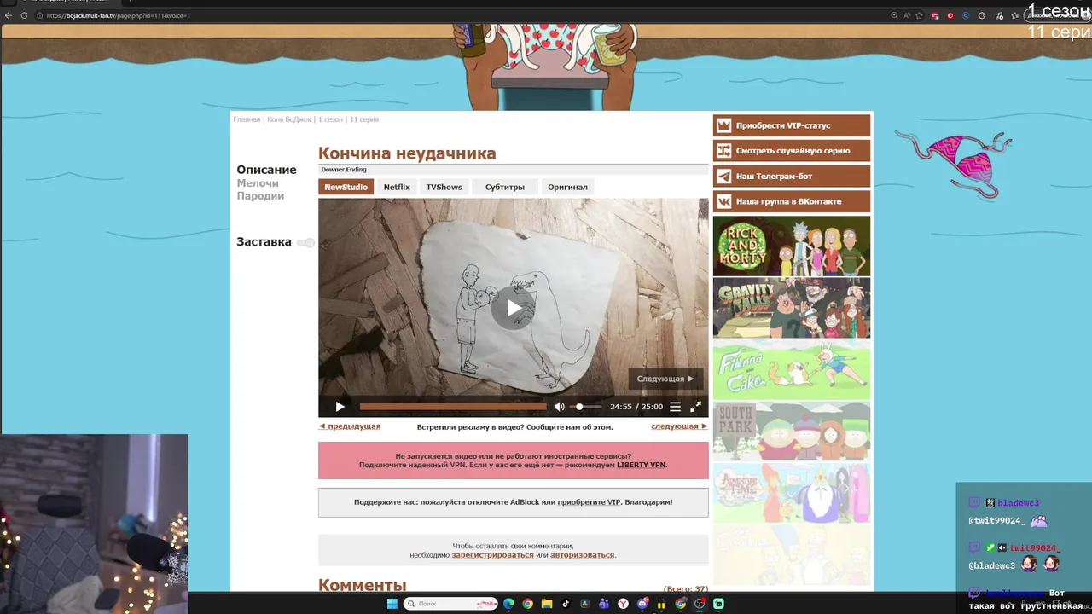Open the Fionna and Cake banner
This screenshot has height=614, width=1092.
tap(792, 369)
